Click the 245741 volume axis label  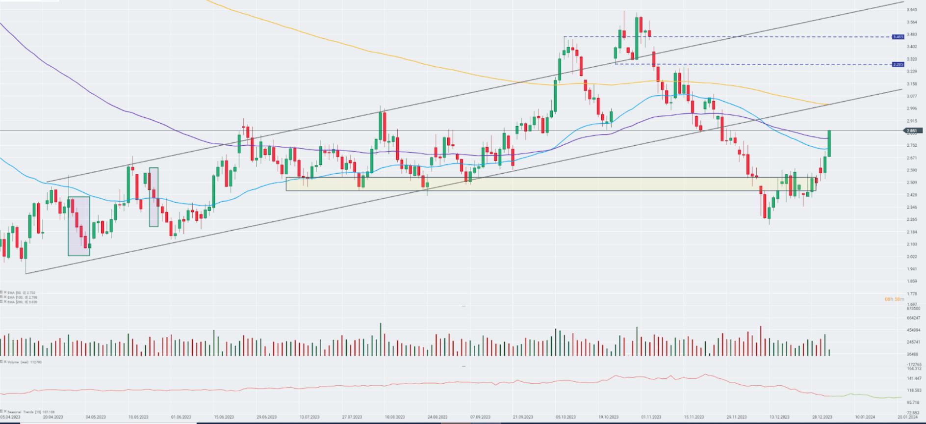click(x=913, y=342)
